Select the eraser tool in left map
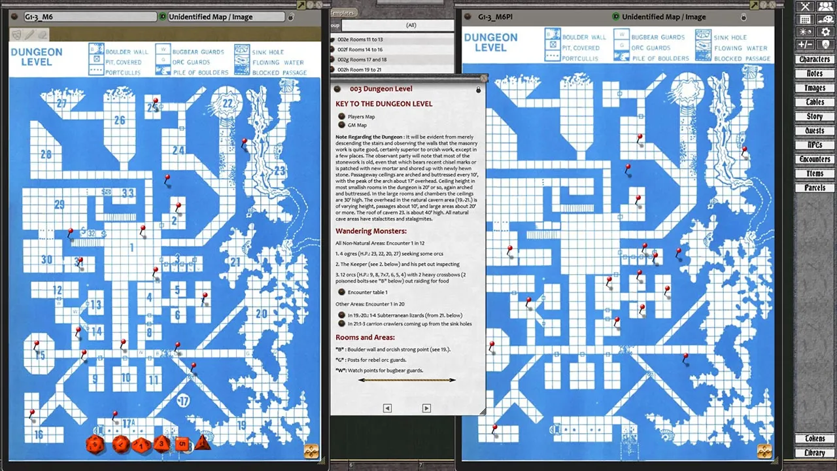The height and width of the screenshot is (471, 837). click(x=43, y=35)
